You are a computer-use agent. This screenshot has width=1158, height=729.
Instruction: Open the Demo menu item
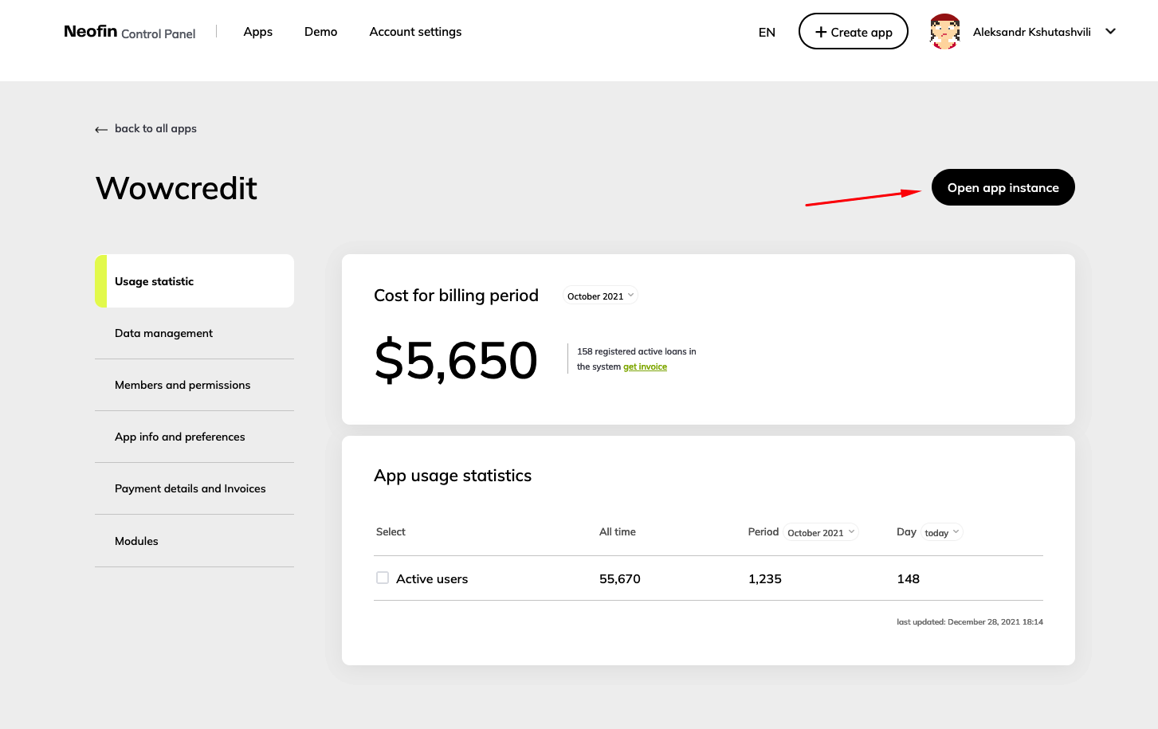click(320, 32)
